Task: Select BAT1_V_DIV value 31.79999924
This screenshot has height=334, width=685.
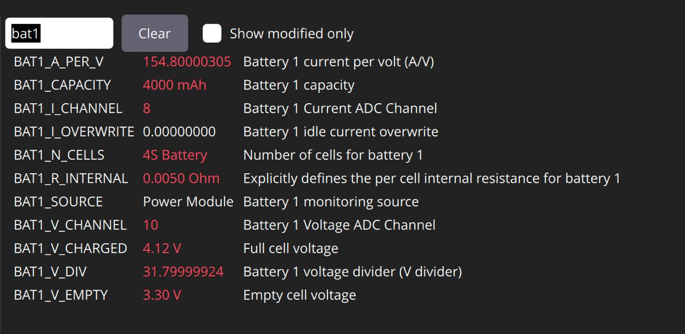Action: coord(183,272)
